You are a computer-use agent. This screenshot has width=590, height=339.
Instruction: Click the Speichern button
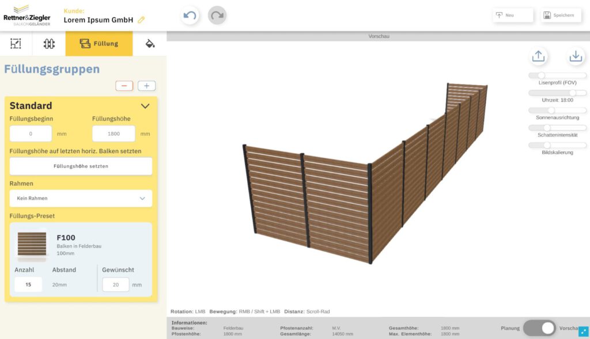click(561, 16)
